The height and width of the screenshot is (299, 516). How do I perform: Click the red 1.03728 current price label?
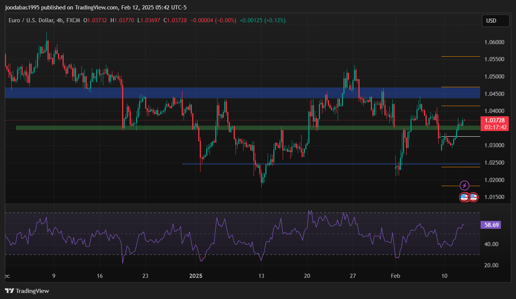[x=495, y=120]
